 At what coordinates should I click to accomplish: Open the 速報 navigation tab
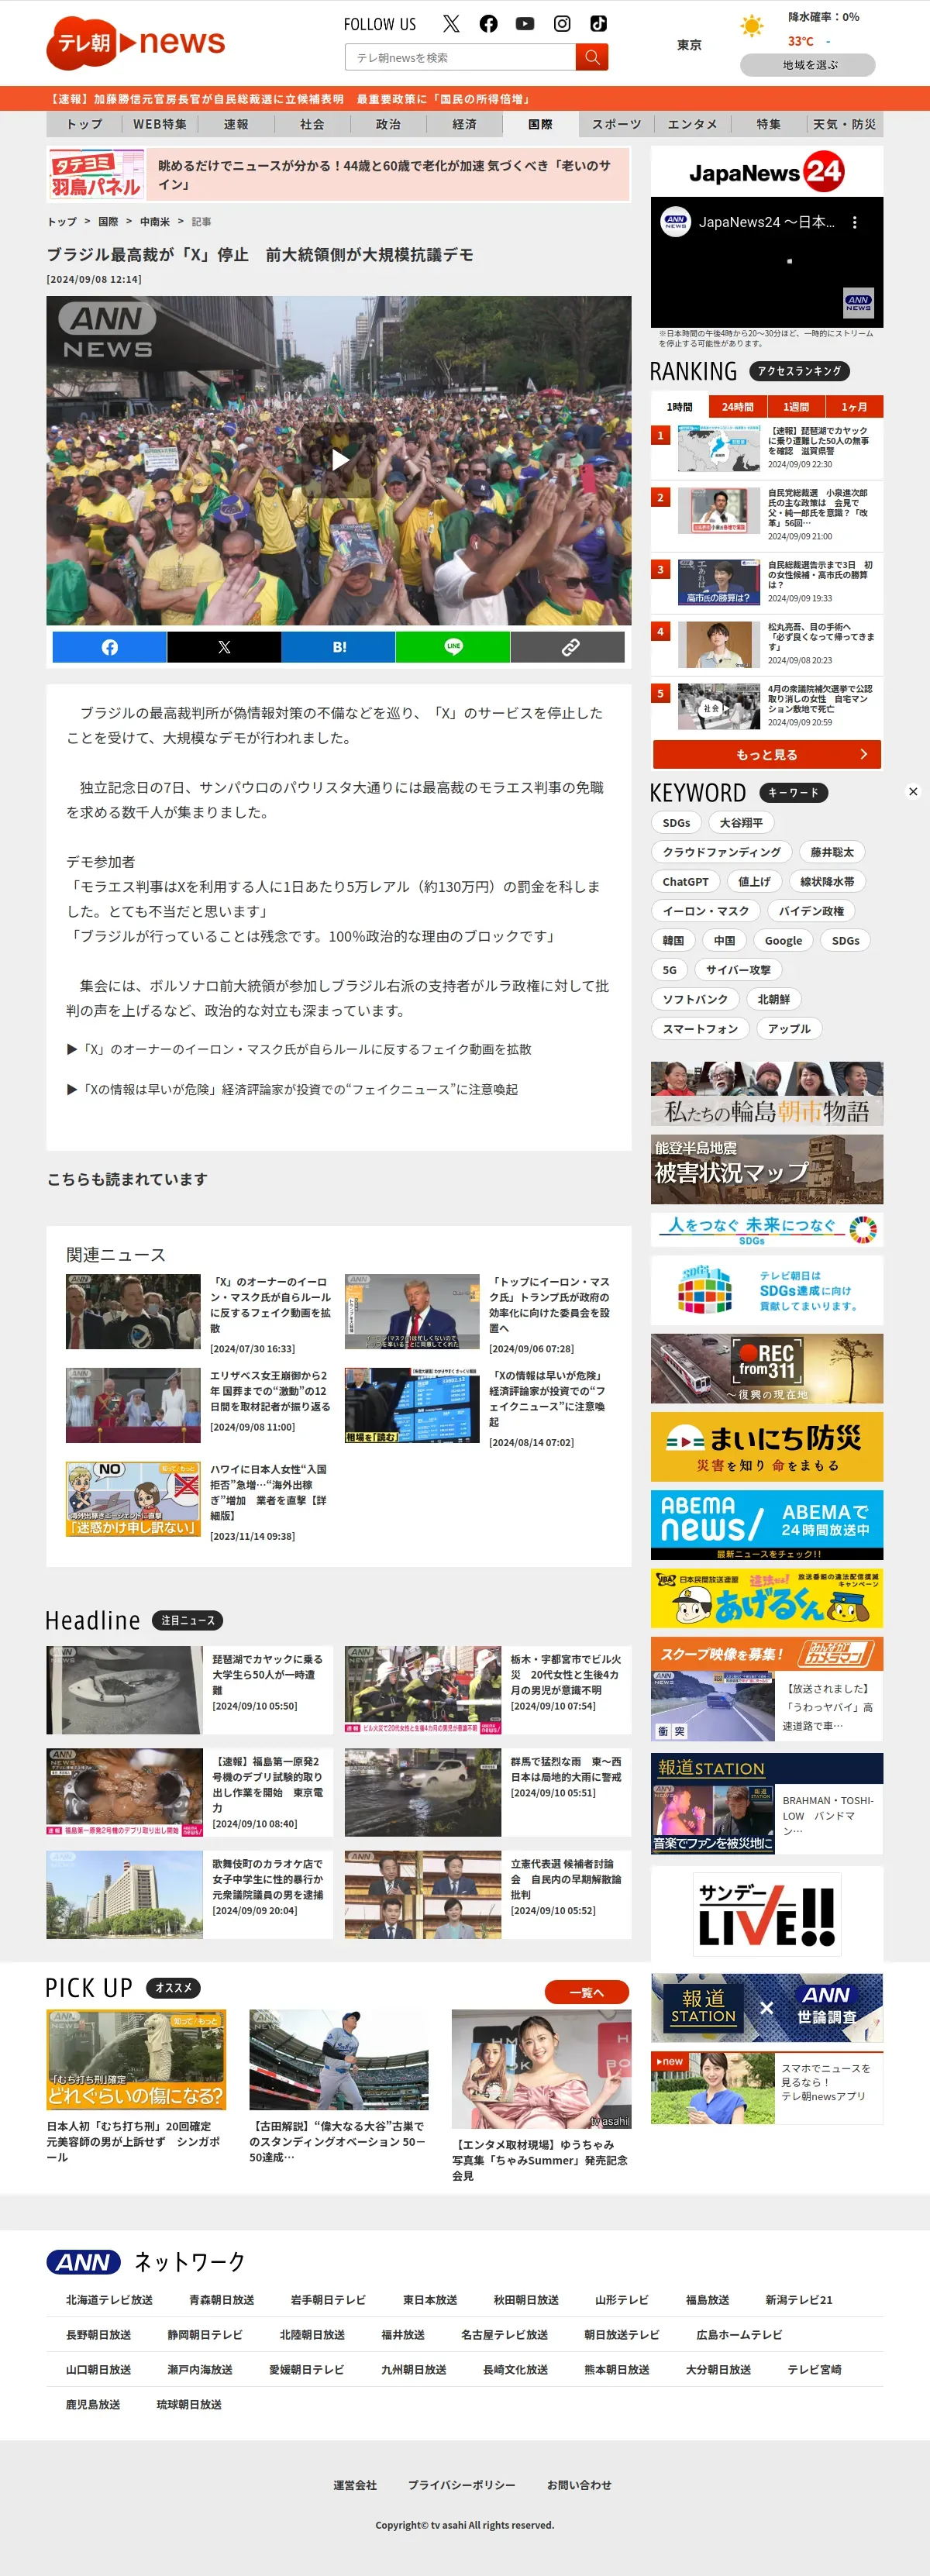tap(236, 124)
